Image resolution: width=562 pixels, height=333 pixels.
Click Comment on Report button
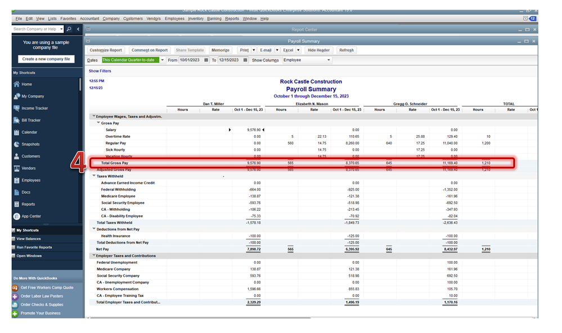150,50
